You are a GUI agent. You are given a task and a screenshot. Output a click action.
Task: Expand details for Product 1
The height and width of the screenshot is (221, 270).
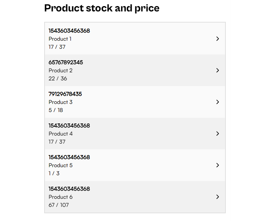pos(218,39)
